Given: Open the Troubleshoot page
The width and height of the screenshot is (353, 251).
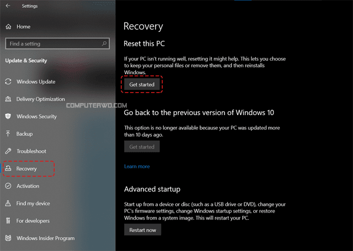Looking at the screenshot, I should pyautogui.click(x=31, y=151).
